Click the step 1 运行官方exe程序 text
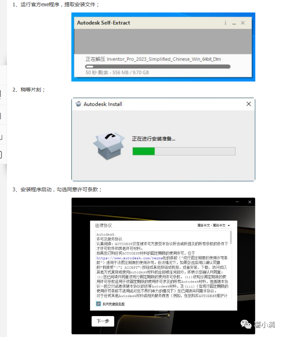Viewport: 284px width, 337px height. [x=56, y=4]
